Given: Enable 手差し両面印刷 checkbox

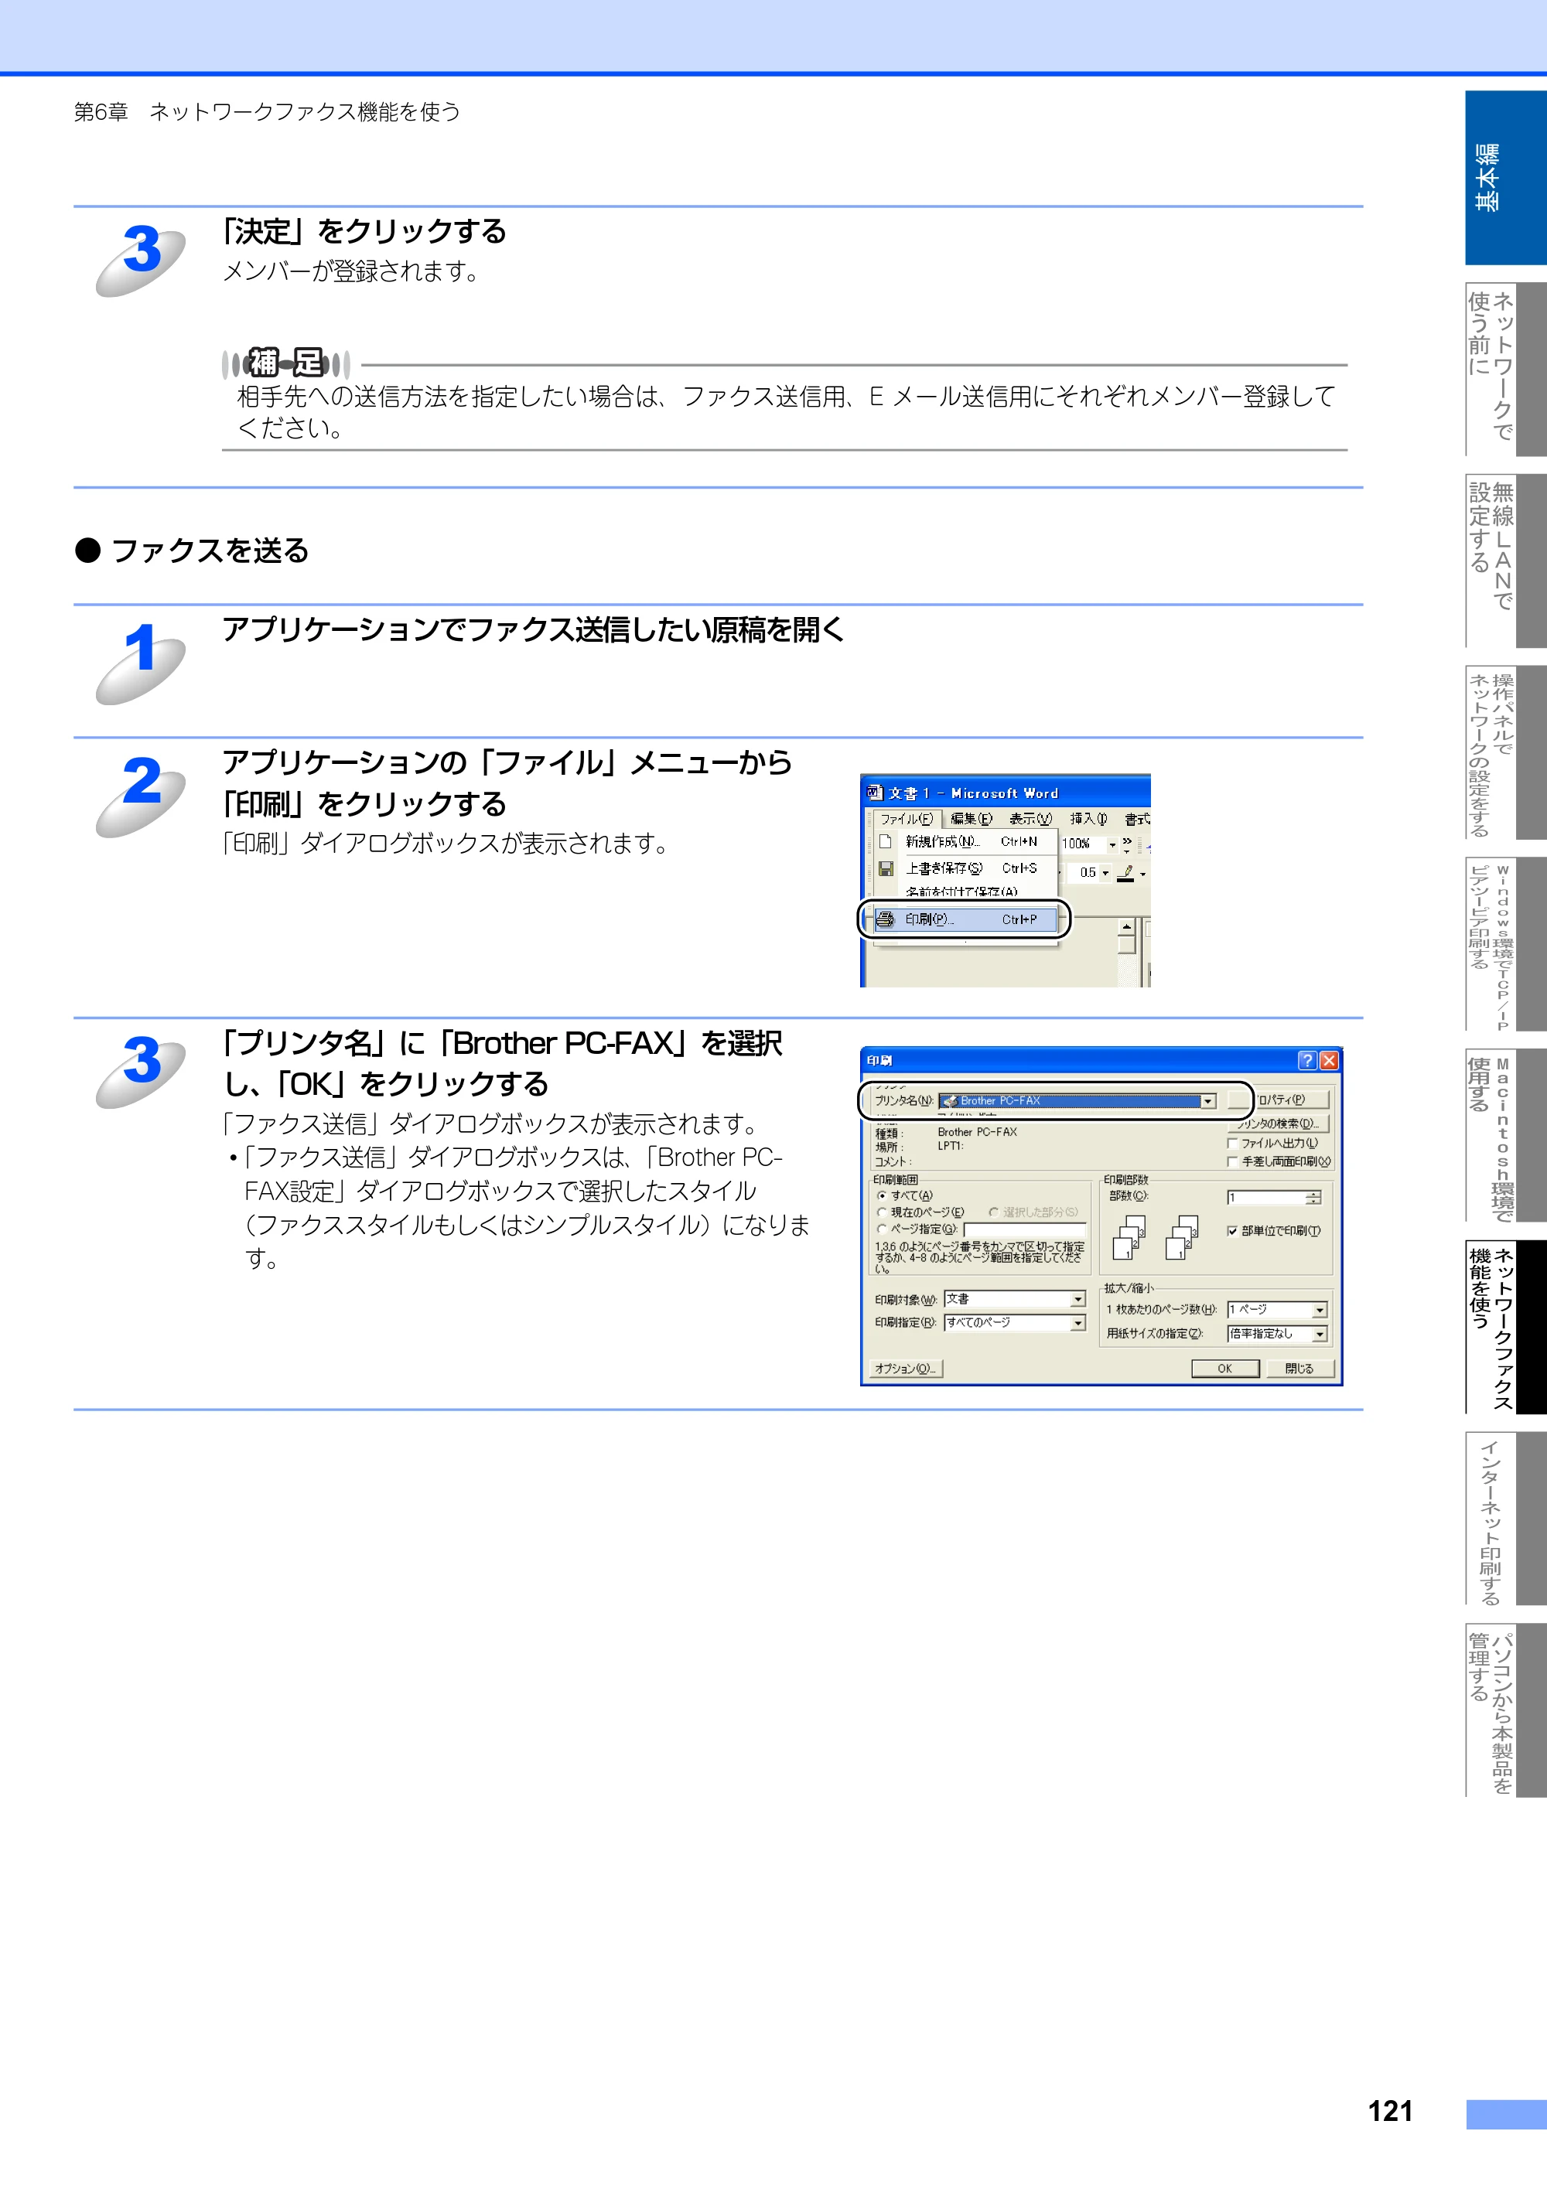Looking at the screenshot, I should click(1232, 1161).
